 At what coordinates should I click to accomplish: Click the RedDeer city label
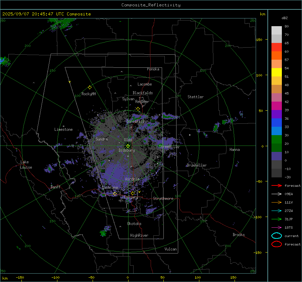(142, 102)
